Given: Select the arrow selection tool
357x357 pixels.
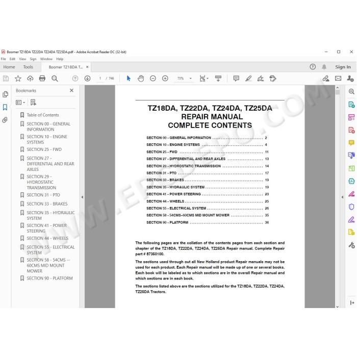Looking at the screenshot, I should pyautogui.click(x=129, y=79).
